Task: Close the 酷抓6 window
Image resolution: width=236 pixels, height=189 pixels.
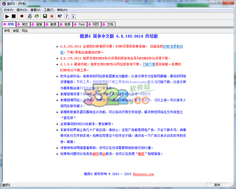Action: pos(228,3)
